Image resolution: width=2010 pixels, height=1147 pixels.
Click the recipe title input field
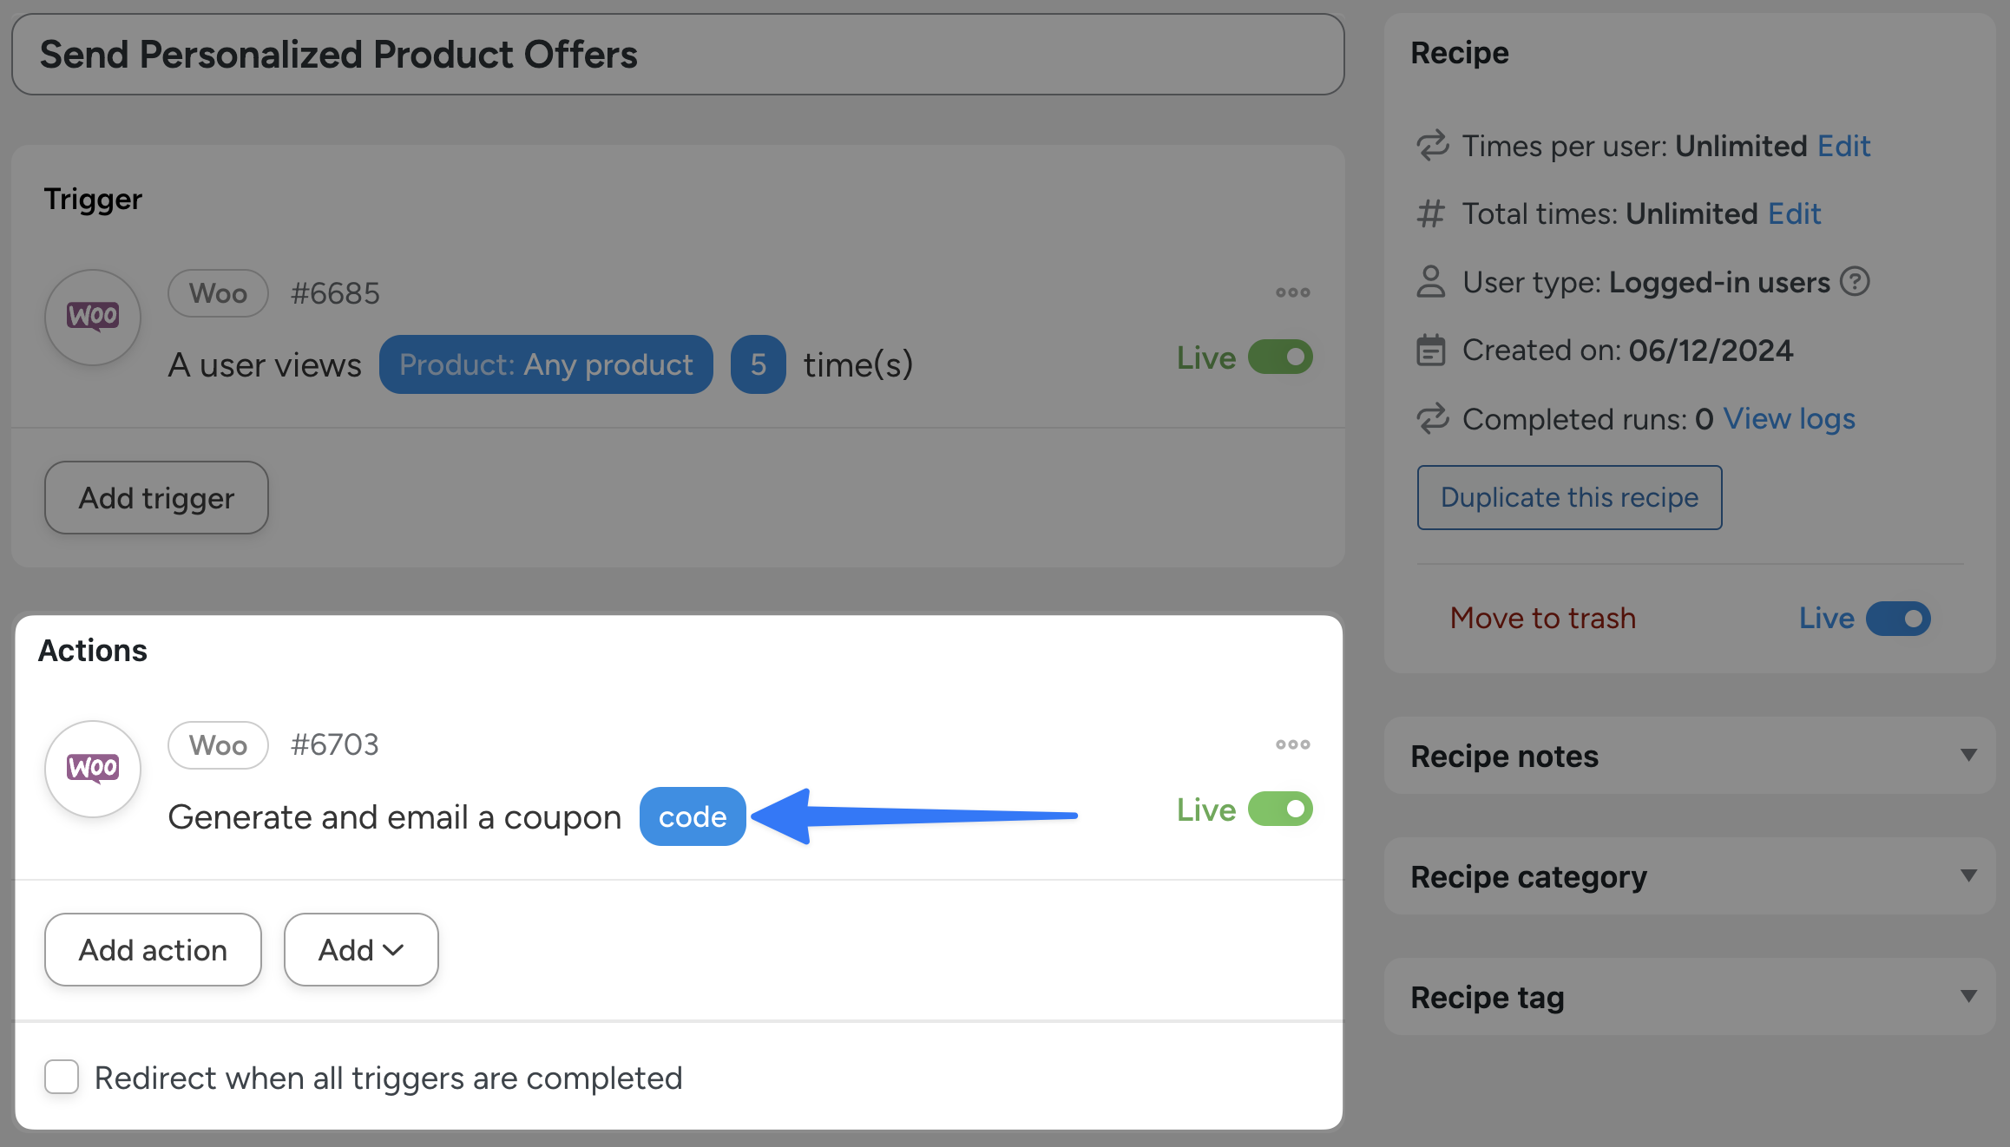(677, 55)
